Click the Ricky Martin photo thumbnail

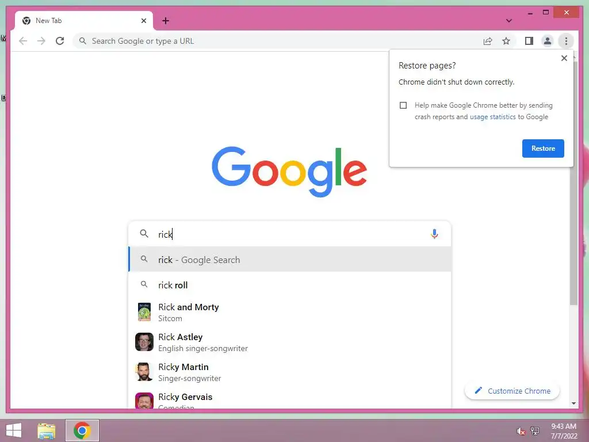pyautogui.click(x=144, y=372)
